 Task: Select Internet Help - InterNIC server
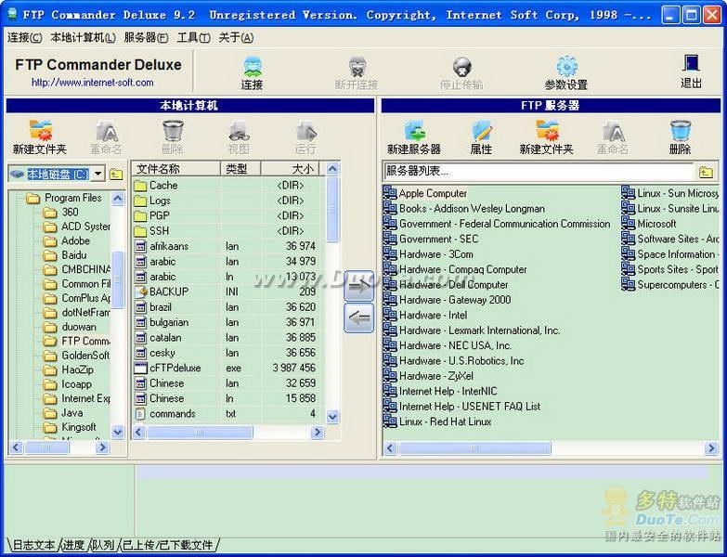440,391
